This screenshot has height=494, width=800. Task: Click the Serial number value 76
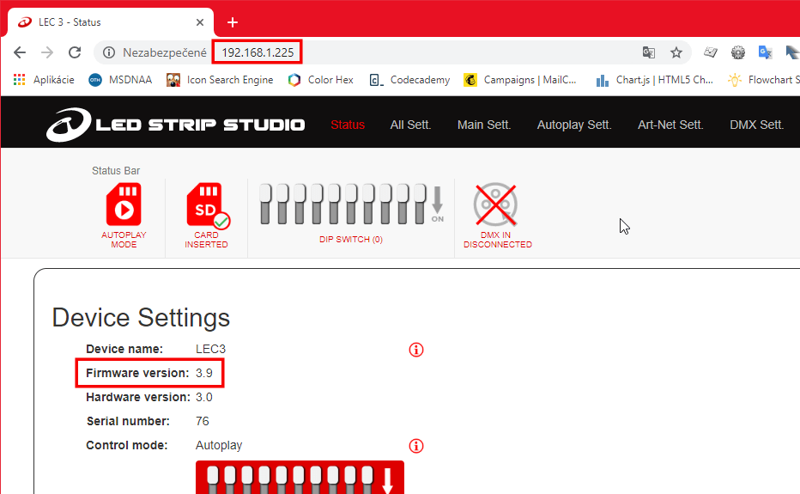[x=202, y=421]
